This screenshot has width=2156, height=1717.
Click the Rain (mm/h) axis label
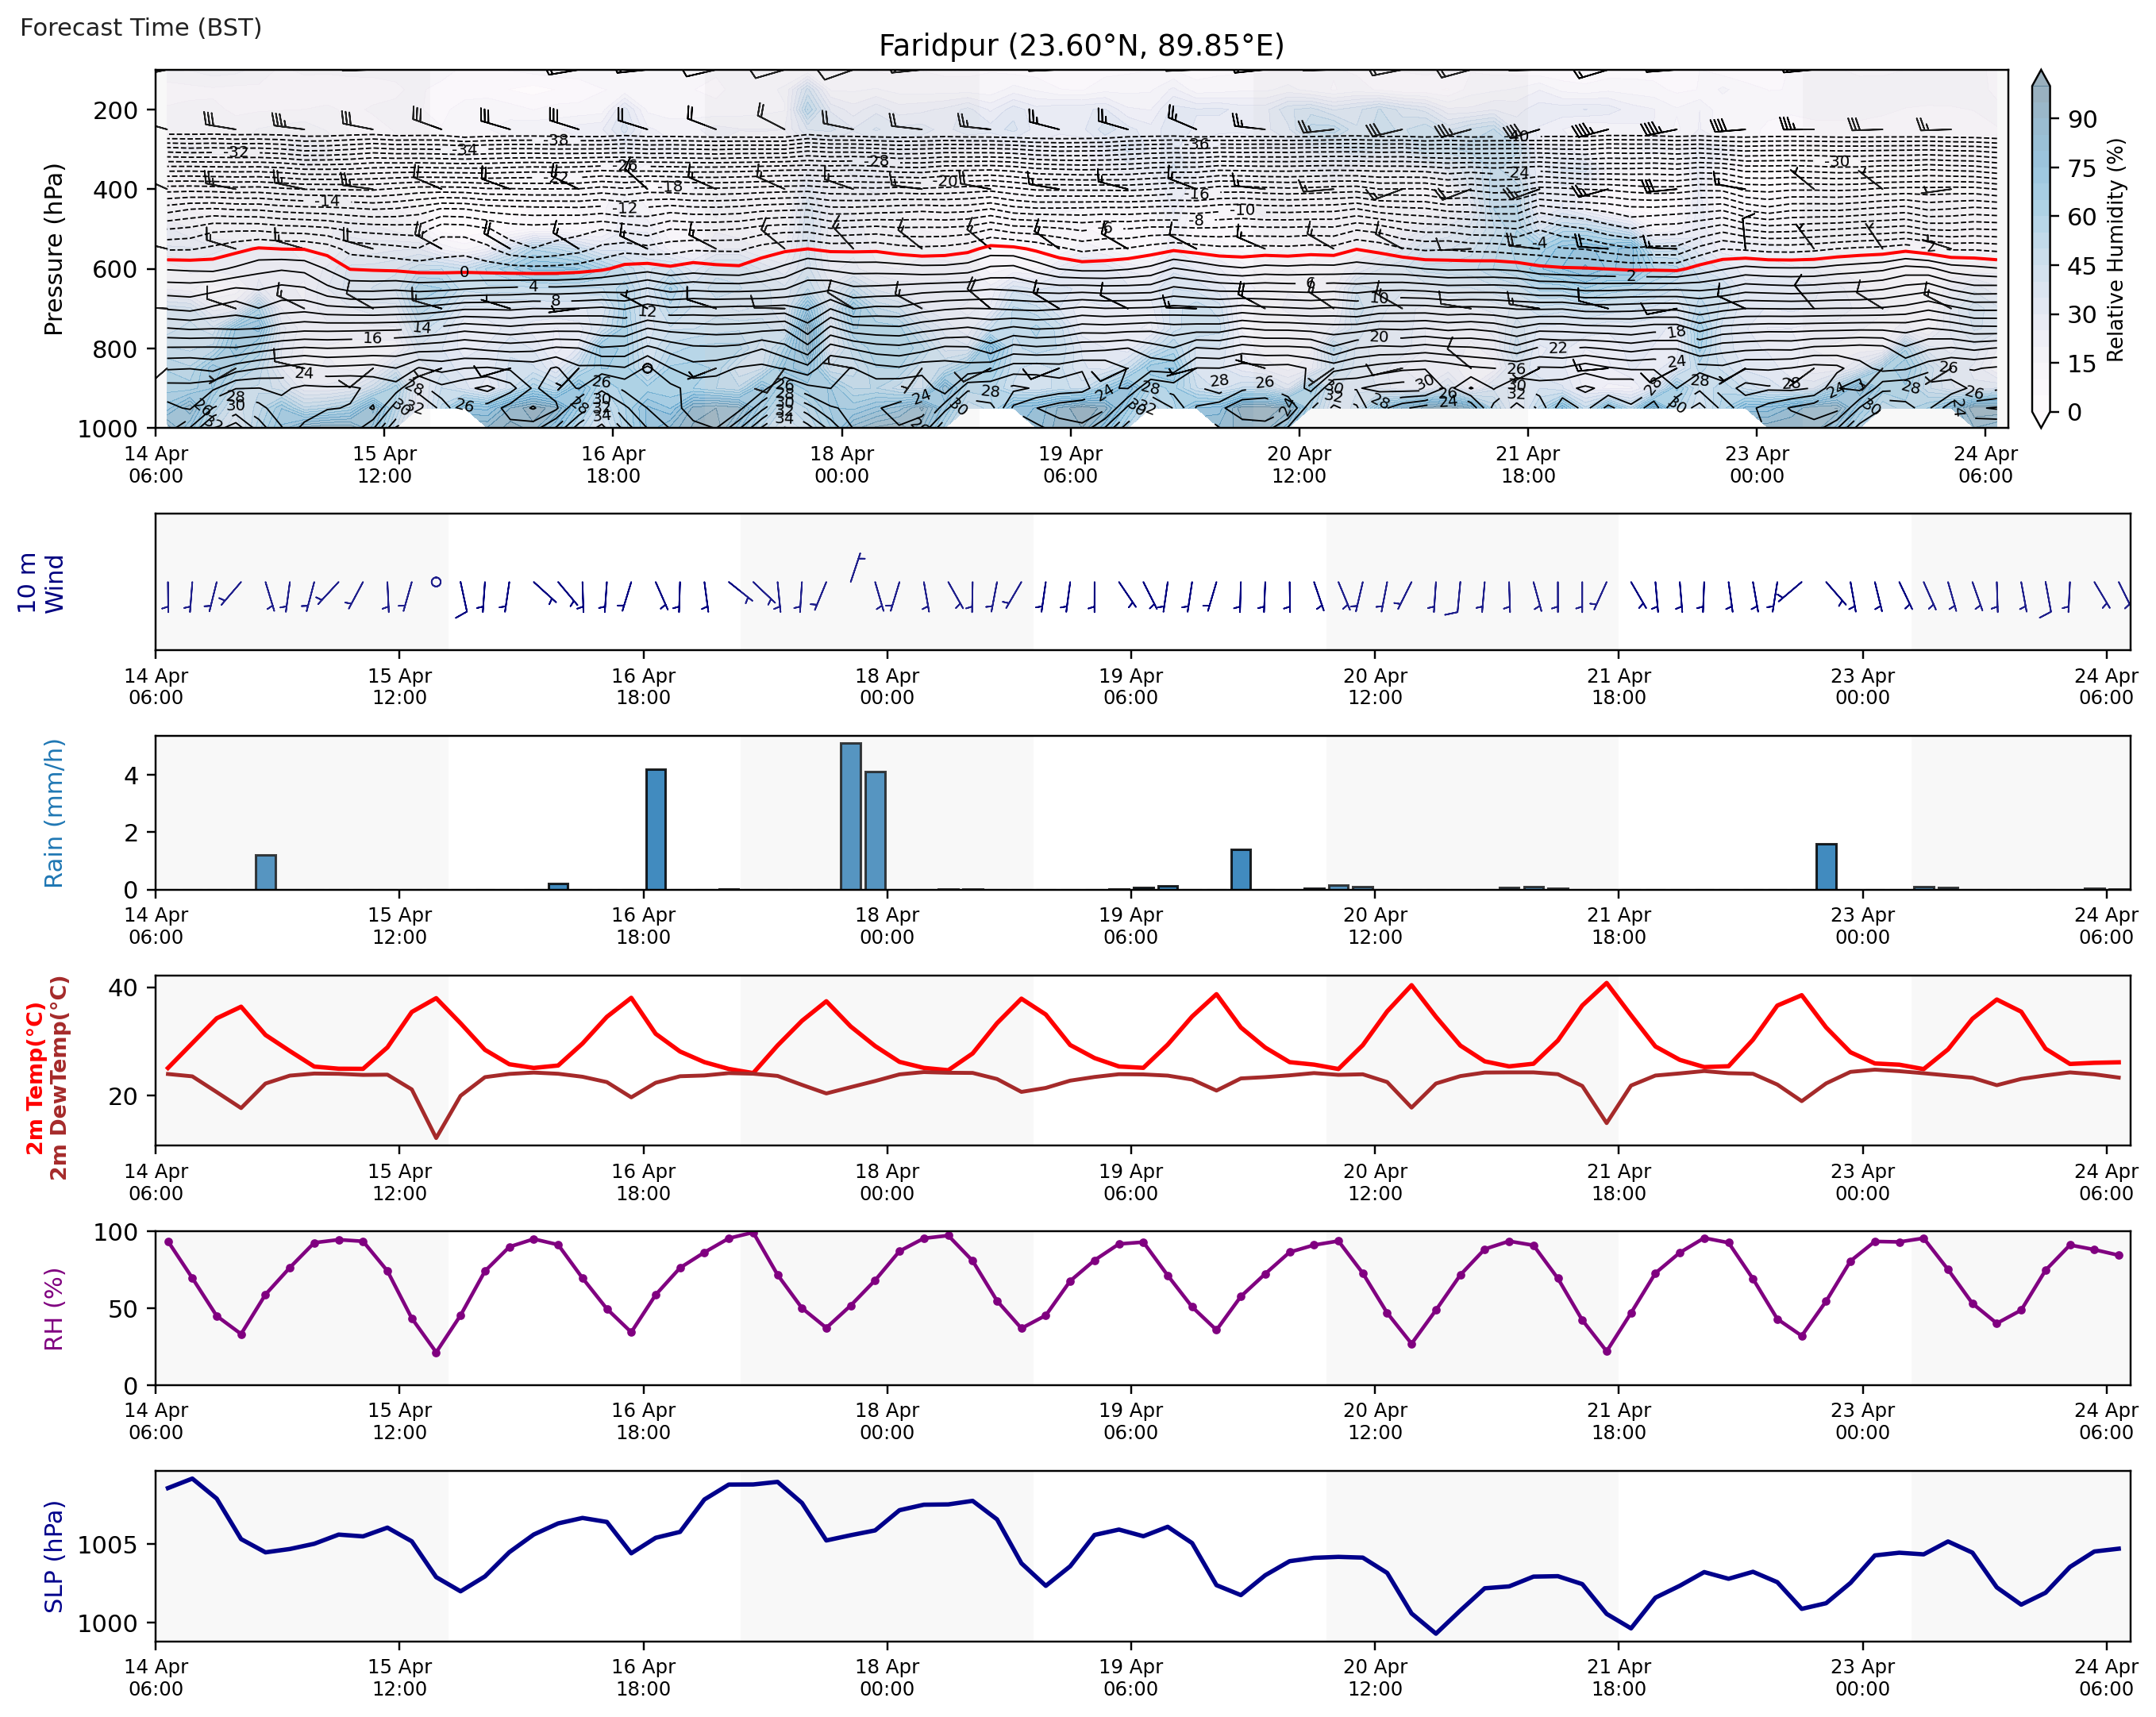click(x=54, y=813)
